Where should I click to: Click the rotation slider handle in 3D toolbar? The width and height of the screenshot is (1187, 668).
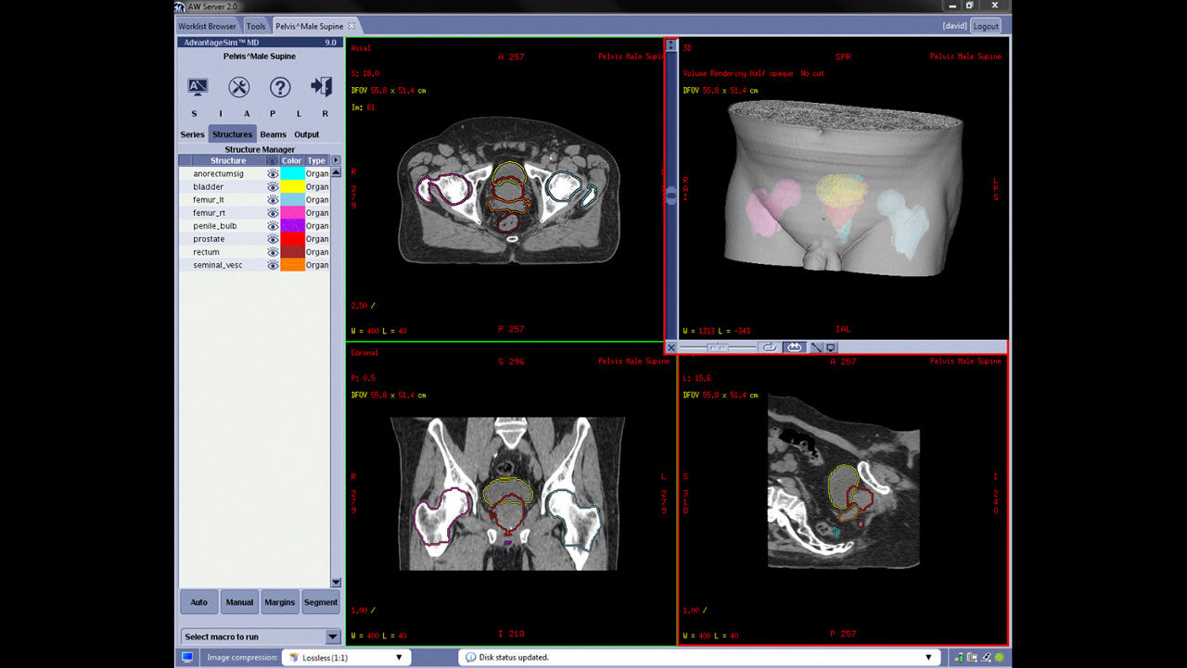(718, 347)
